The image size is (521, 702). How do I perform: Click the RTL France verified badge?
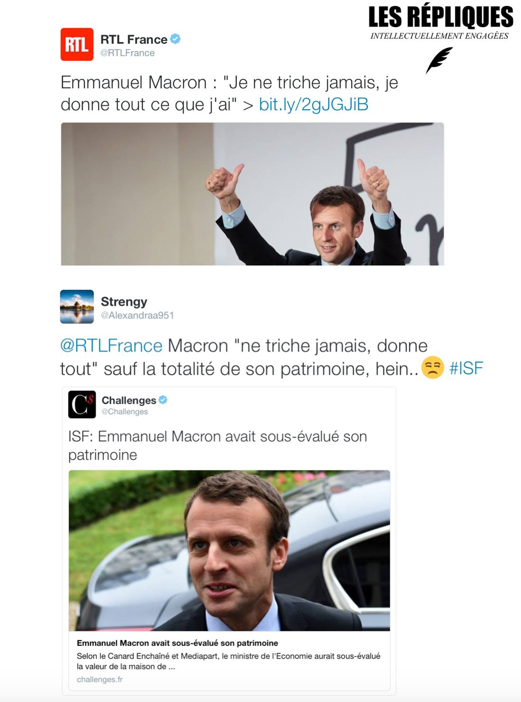(175, 39)
